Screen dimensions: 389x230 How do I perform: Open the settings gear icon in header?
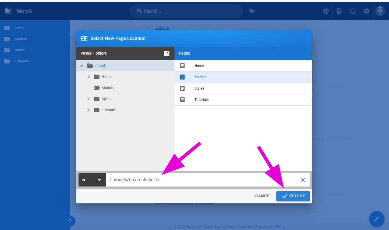367,11
